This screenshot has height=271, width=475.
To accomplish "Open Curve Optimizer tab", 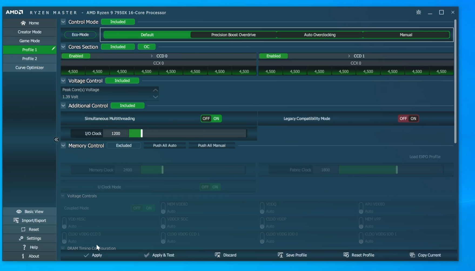I will point(29,68).
